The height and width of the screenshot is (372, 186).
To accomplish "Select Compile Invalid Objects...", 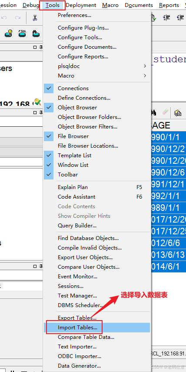I will (97, 248).
